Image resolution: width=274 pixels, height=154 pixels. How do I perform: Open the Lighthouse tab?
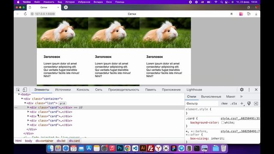194,89
